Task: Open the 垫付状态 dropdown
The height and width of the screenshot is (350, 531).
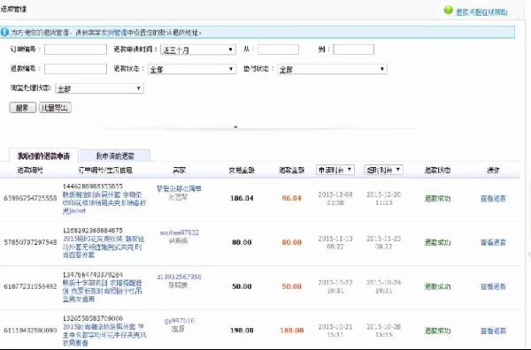Action: pos(332,69)
